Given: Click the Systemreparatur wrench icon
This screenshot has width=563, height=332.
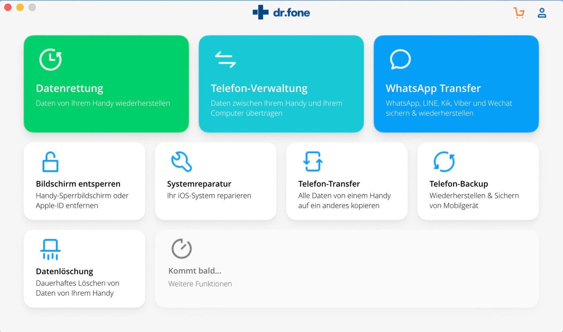Looking at the screenshot, I should pyautogui.click(x=181, y=162).
